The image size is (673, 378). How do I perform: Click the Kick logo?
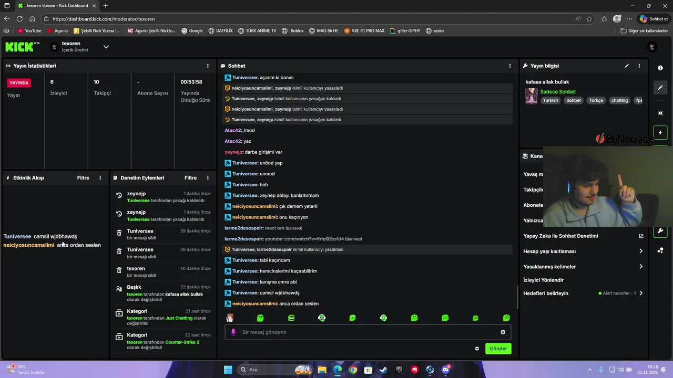(x=22, y=47)
